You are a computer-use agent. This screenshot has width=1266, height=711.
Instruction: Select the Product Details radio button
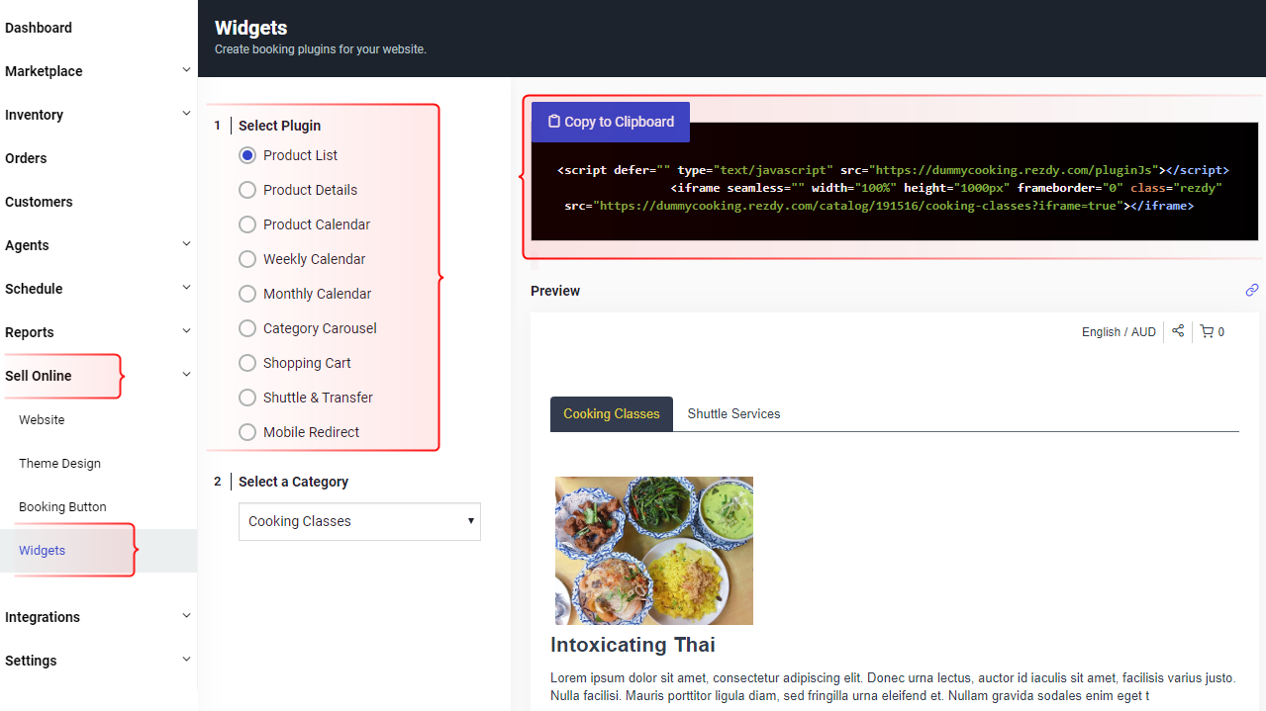[x=247, y=190]
